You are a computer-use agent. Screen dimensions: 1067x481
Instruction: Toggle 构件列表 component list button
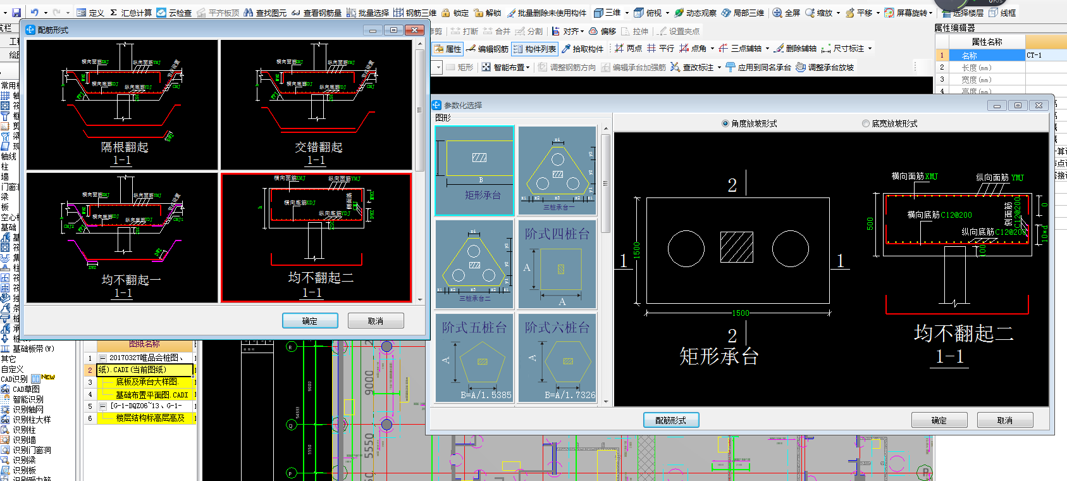(534, 49)
